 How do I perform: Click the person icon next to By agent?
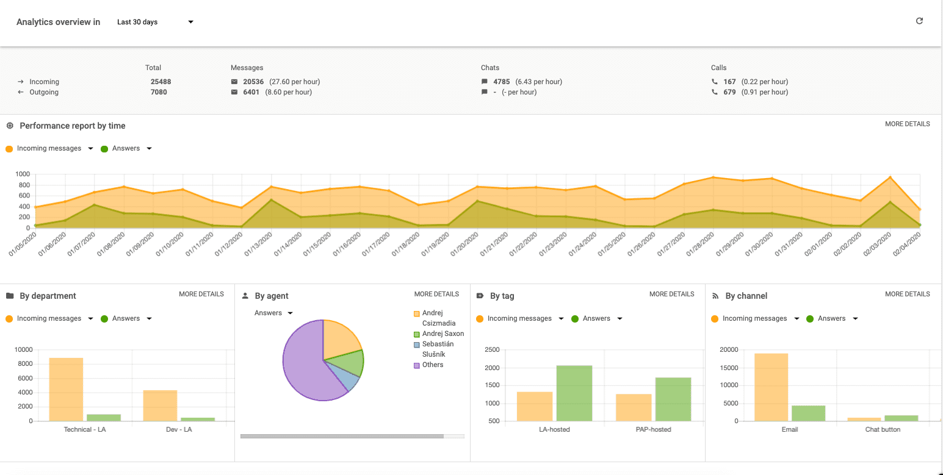tap(245, 296)
